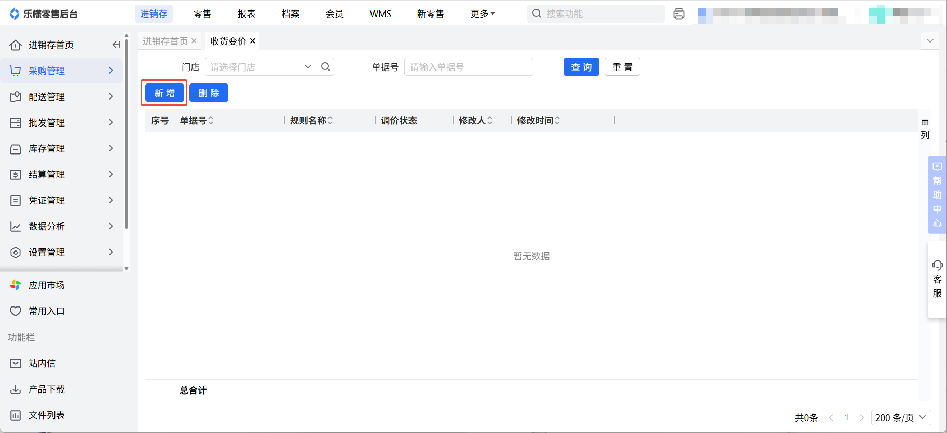Sort the table by 规则名称 column
The height and width of the screenshot is (433, 947).
coord(330,121)
